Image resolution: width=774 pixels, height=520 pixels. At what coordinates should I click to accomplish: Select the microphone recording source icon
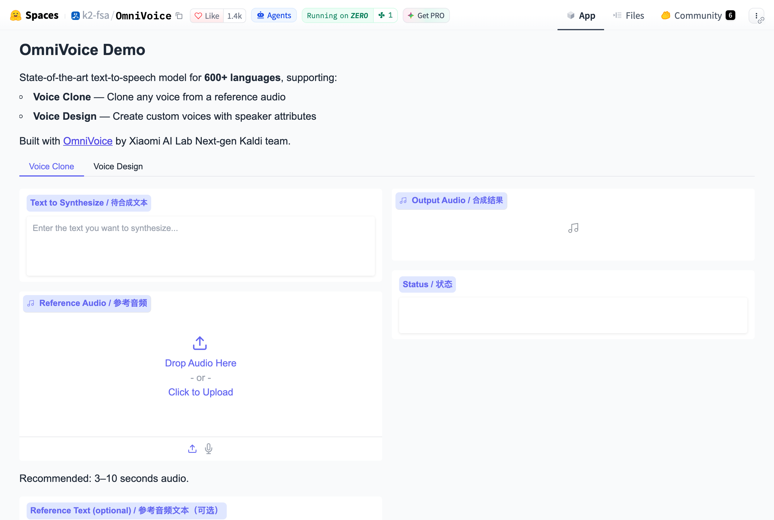pyautogui.click(x=209, y=449)
